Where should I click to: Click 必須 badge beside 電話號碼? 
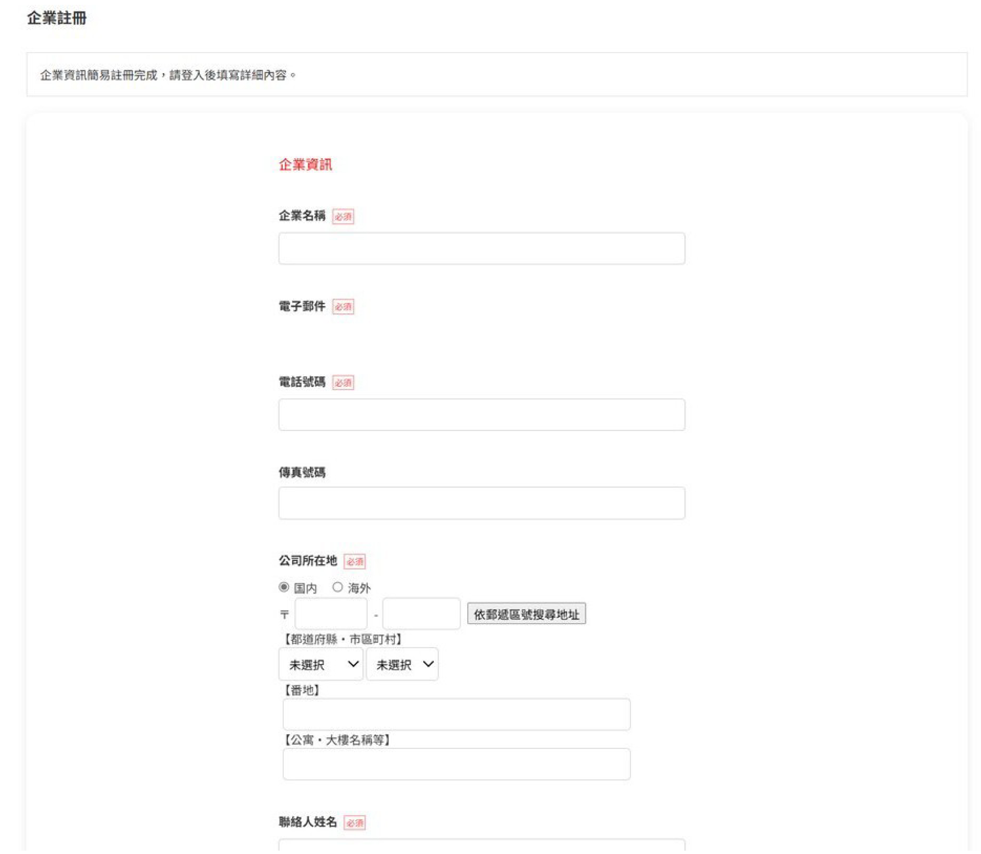point(343,382)
